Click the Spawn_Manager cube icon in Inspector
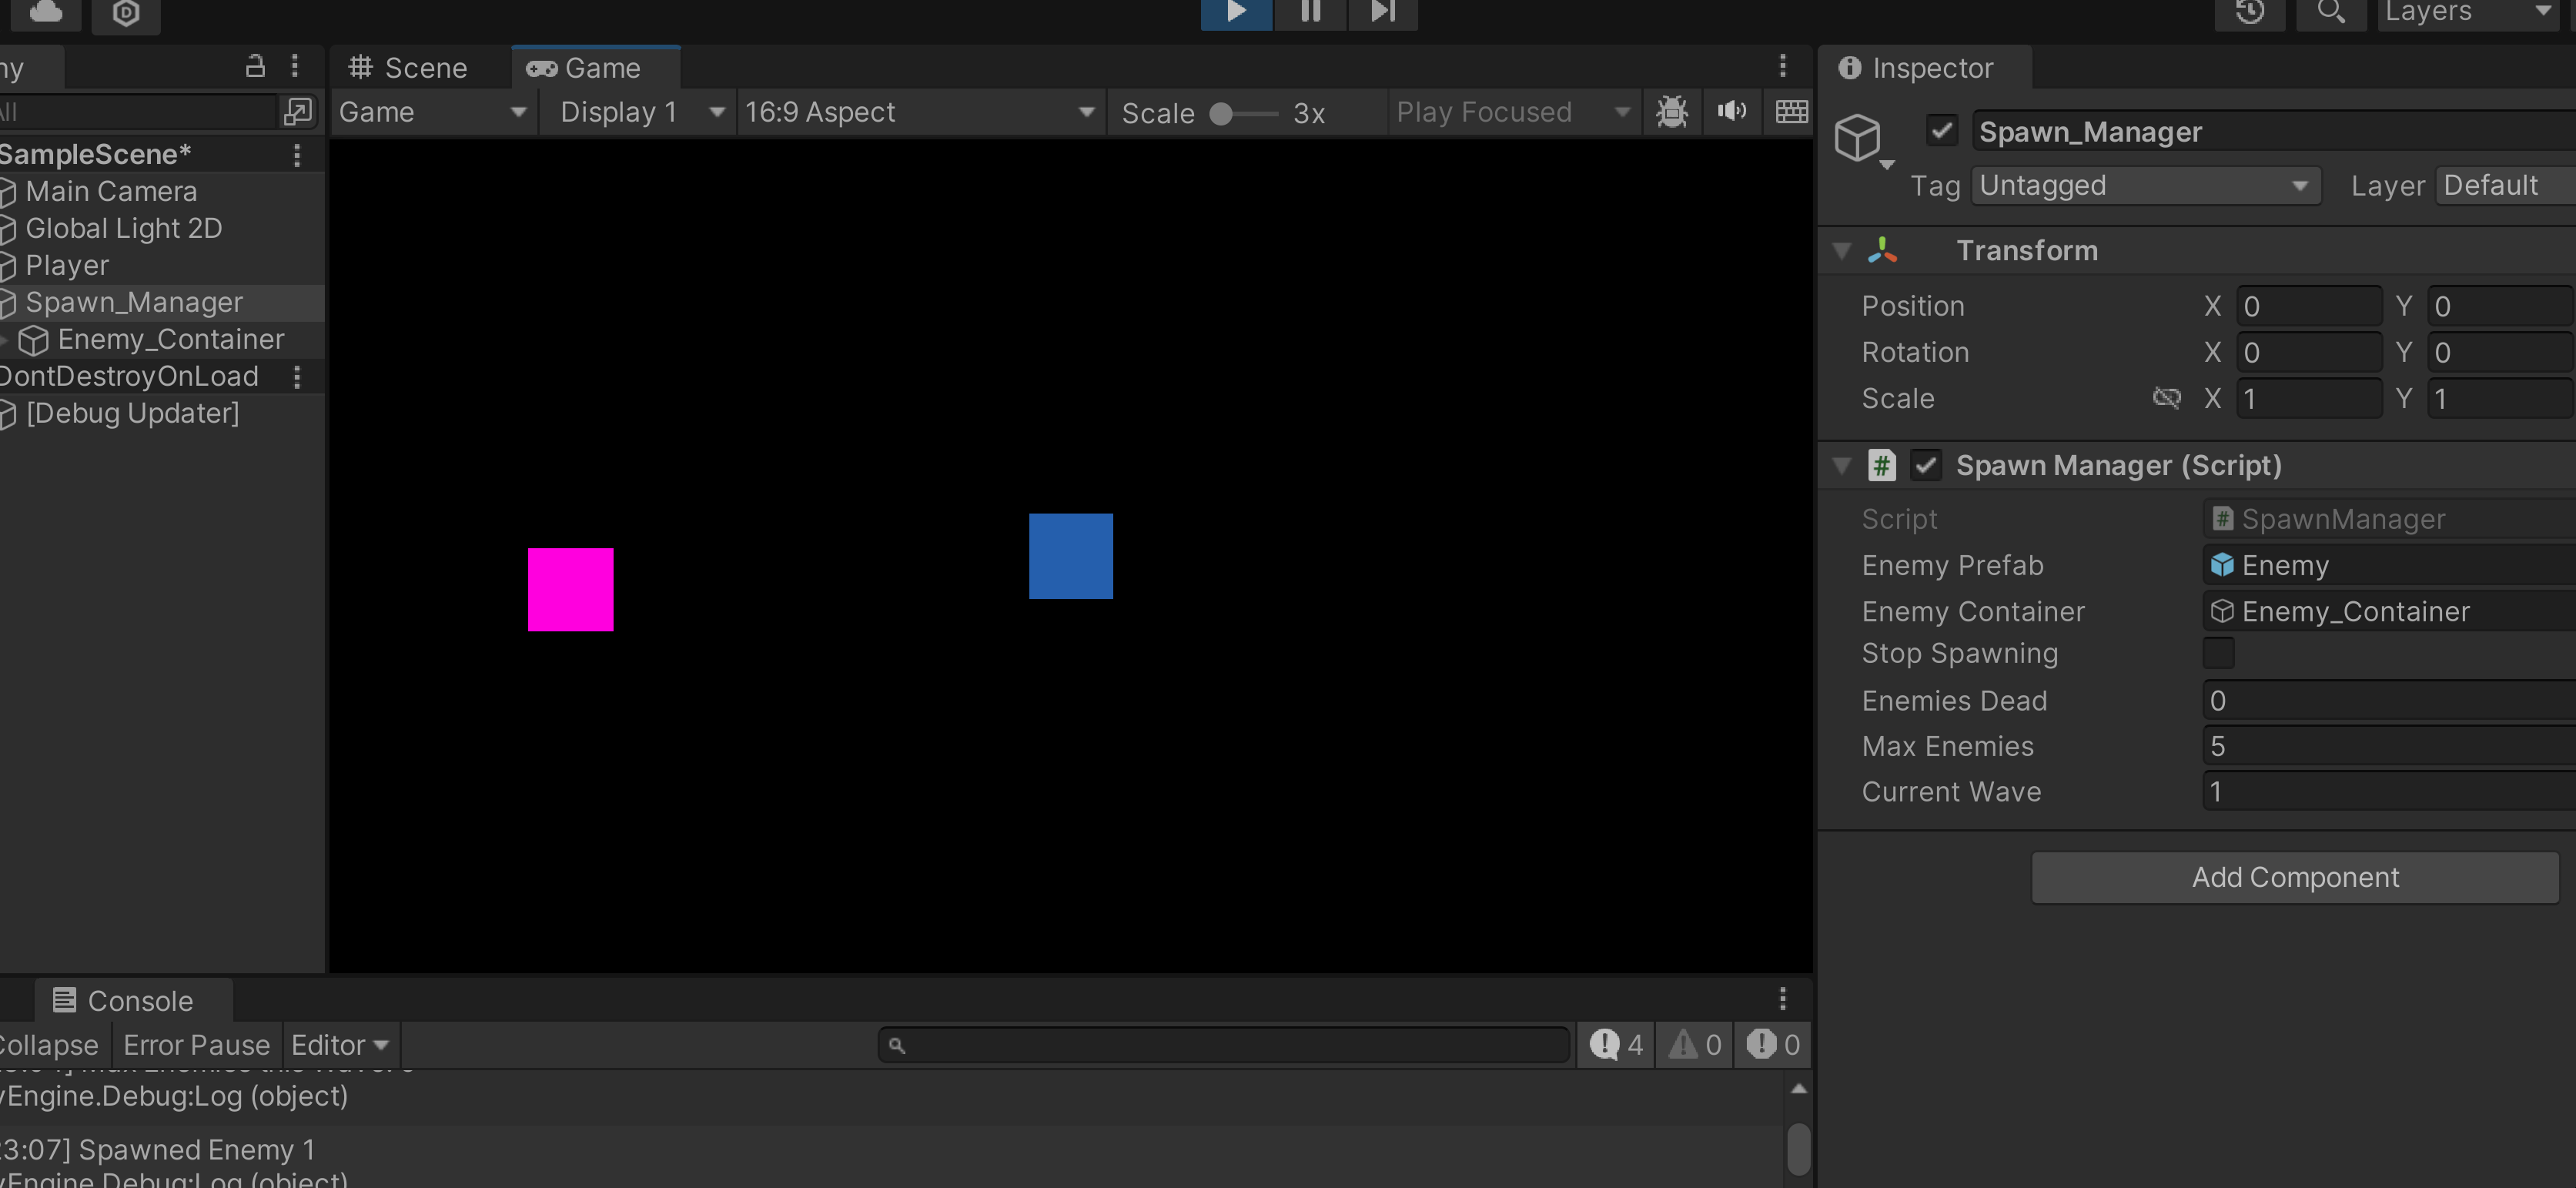 tap(1859, 138)
